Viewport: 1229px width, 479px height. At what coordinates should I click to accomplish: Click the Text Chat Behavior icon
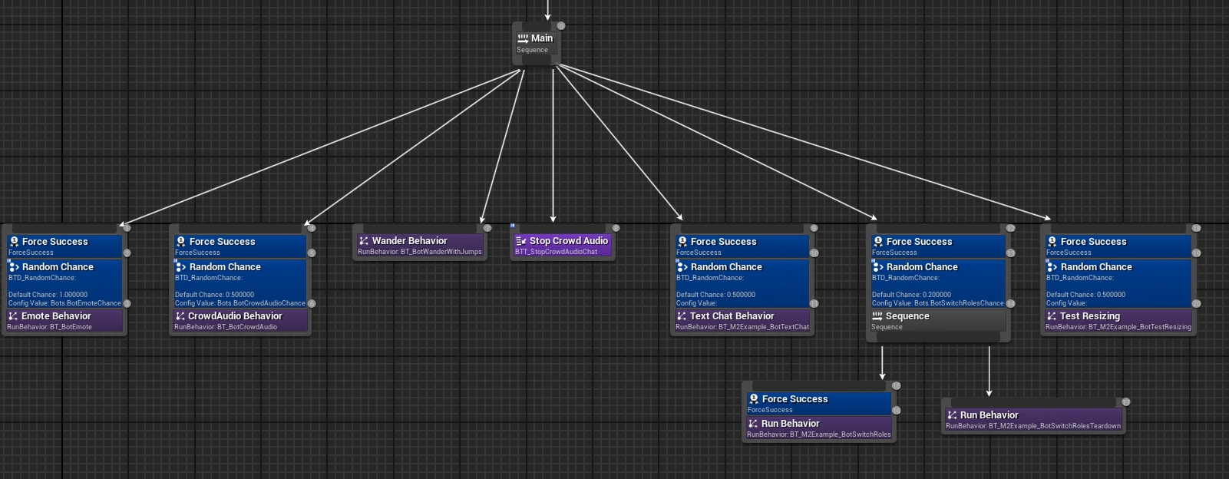[x=682, y=316]
